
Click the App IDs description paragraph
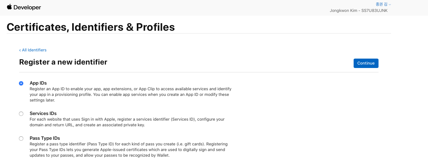[130, 95]
